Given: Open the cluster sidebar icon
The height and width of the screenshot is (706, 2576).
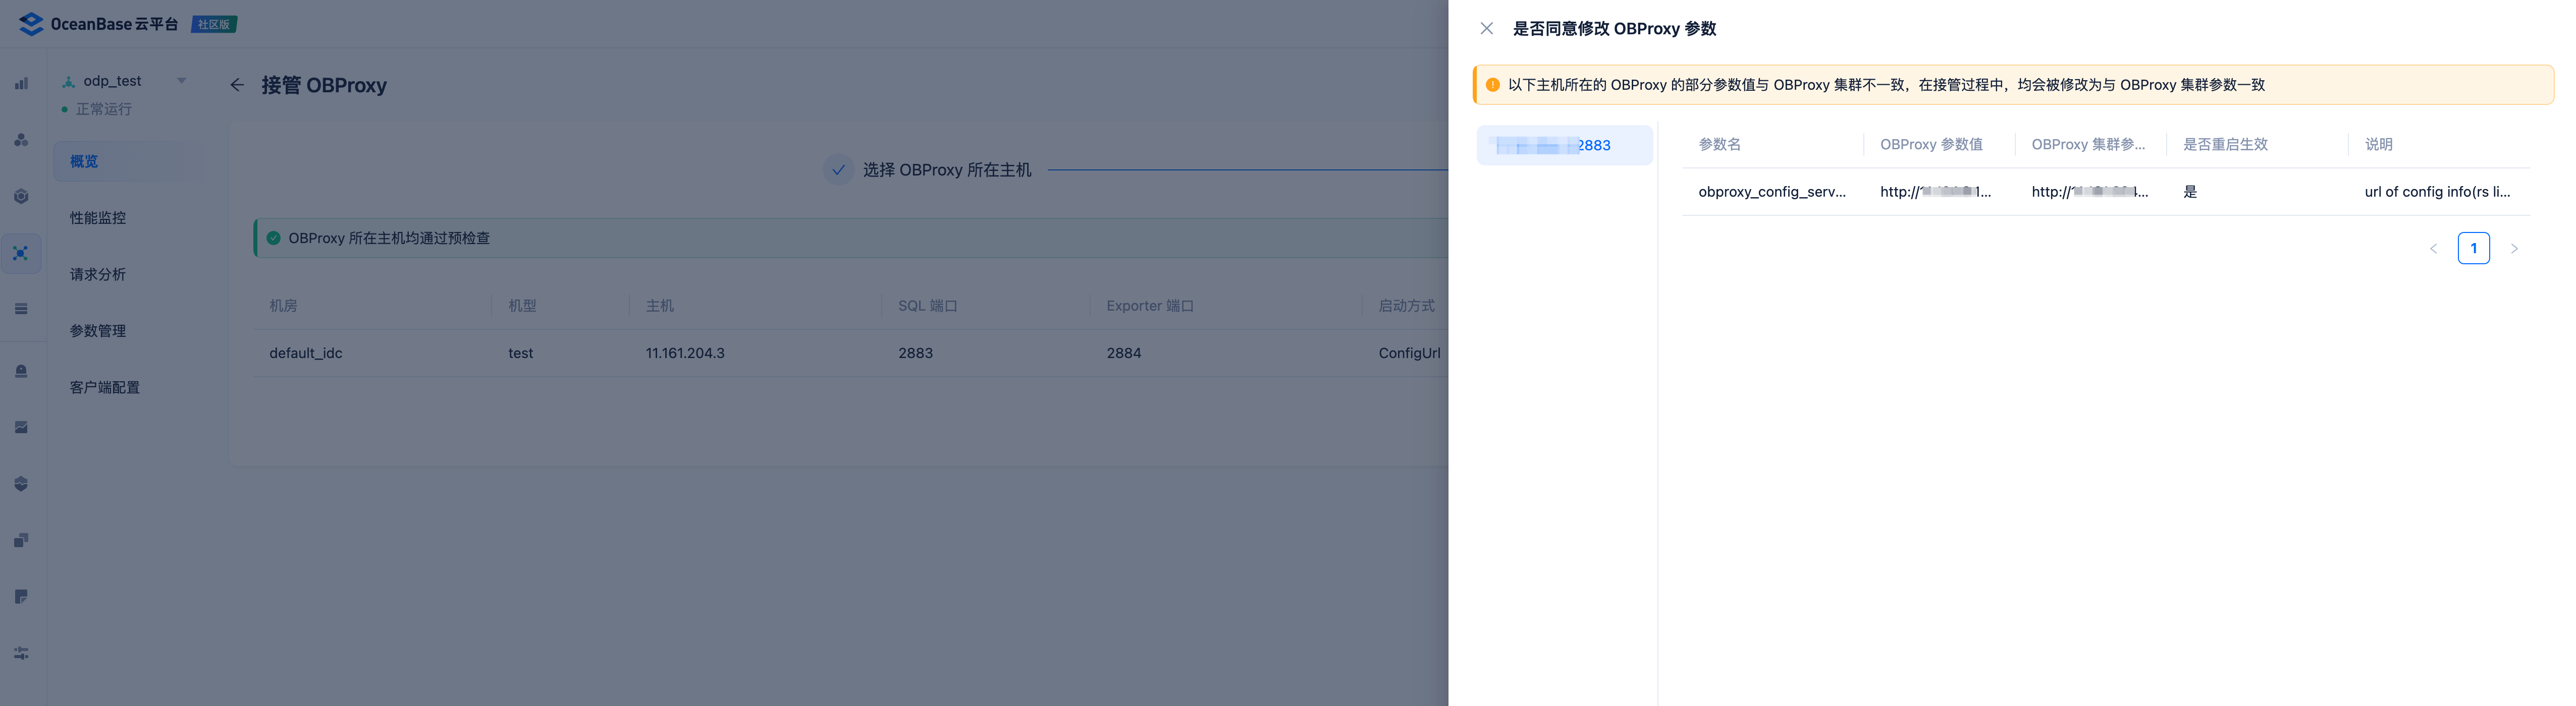Looking at the screenshot, I should tap(21, 141).
